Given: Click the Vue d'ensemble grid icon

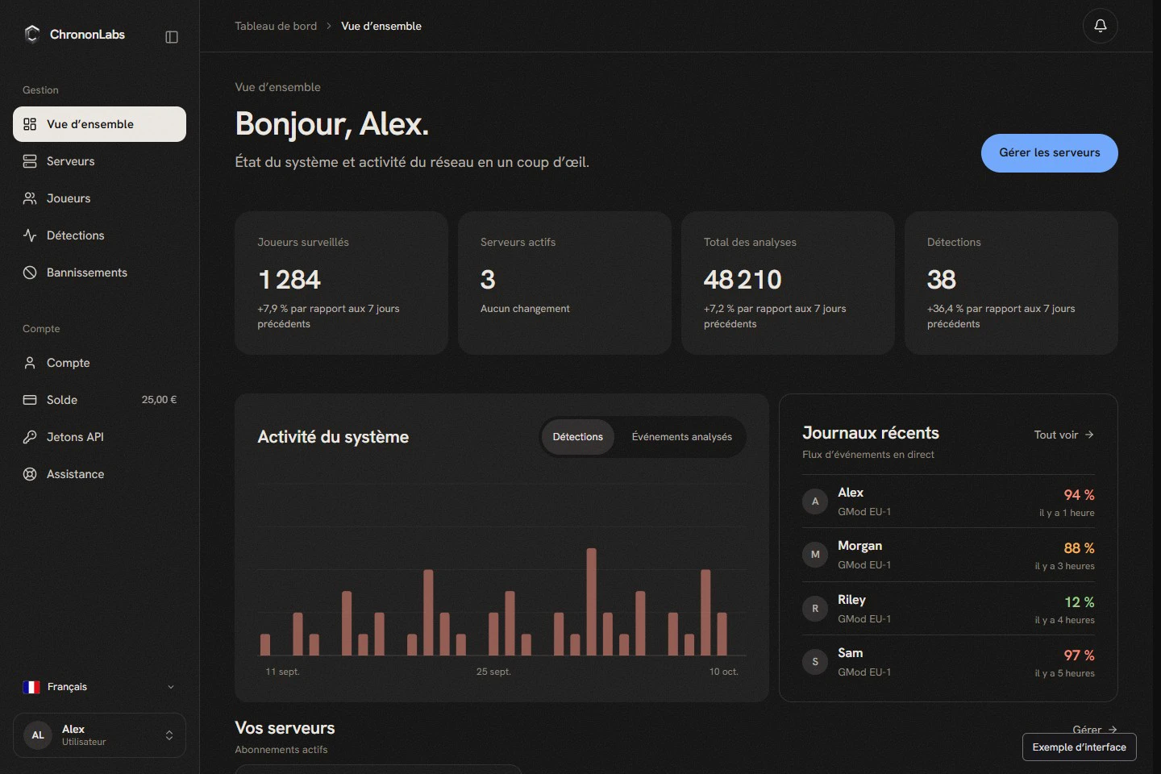Looking at the screenshot, I should 30,124.
